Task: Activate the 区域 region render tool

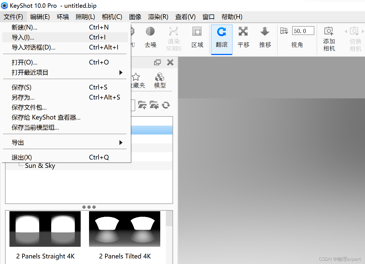Action: (197, 38)
